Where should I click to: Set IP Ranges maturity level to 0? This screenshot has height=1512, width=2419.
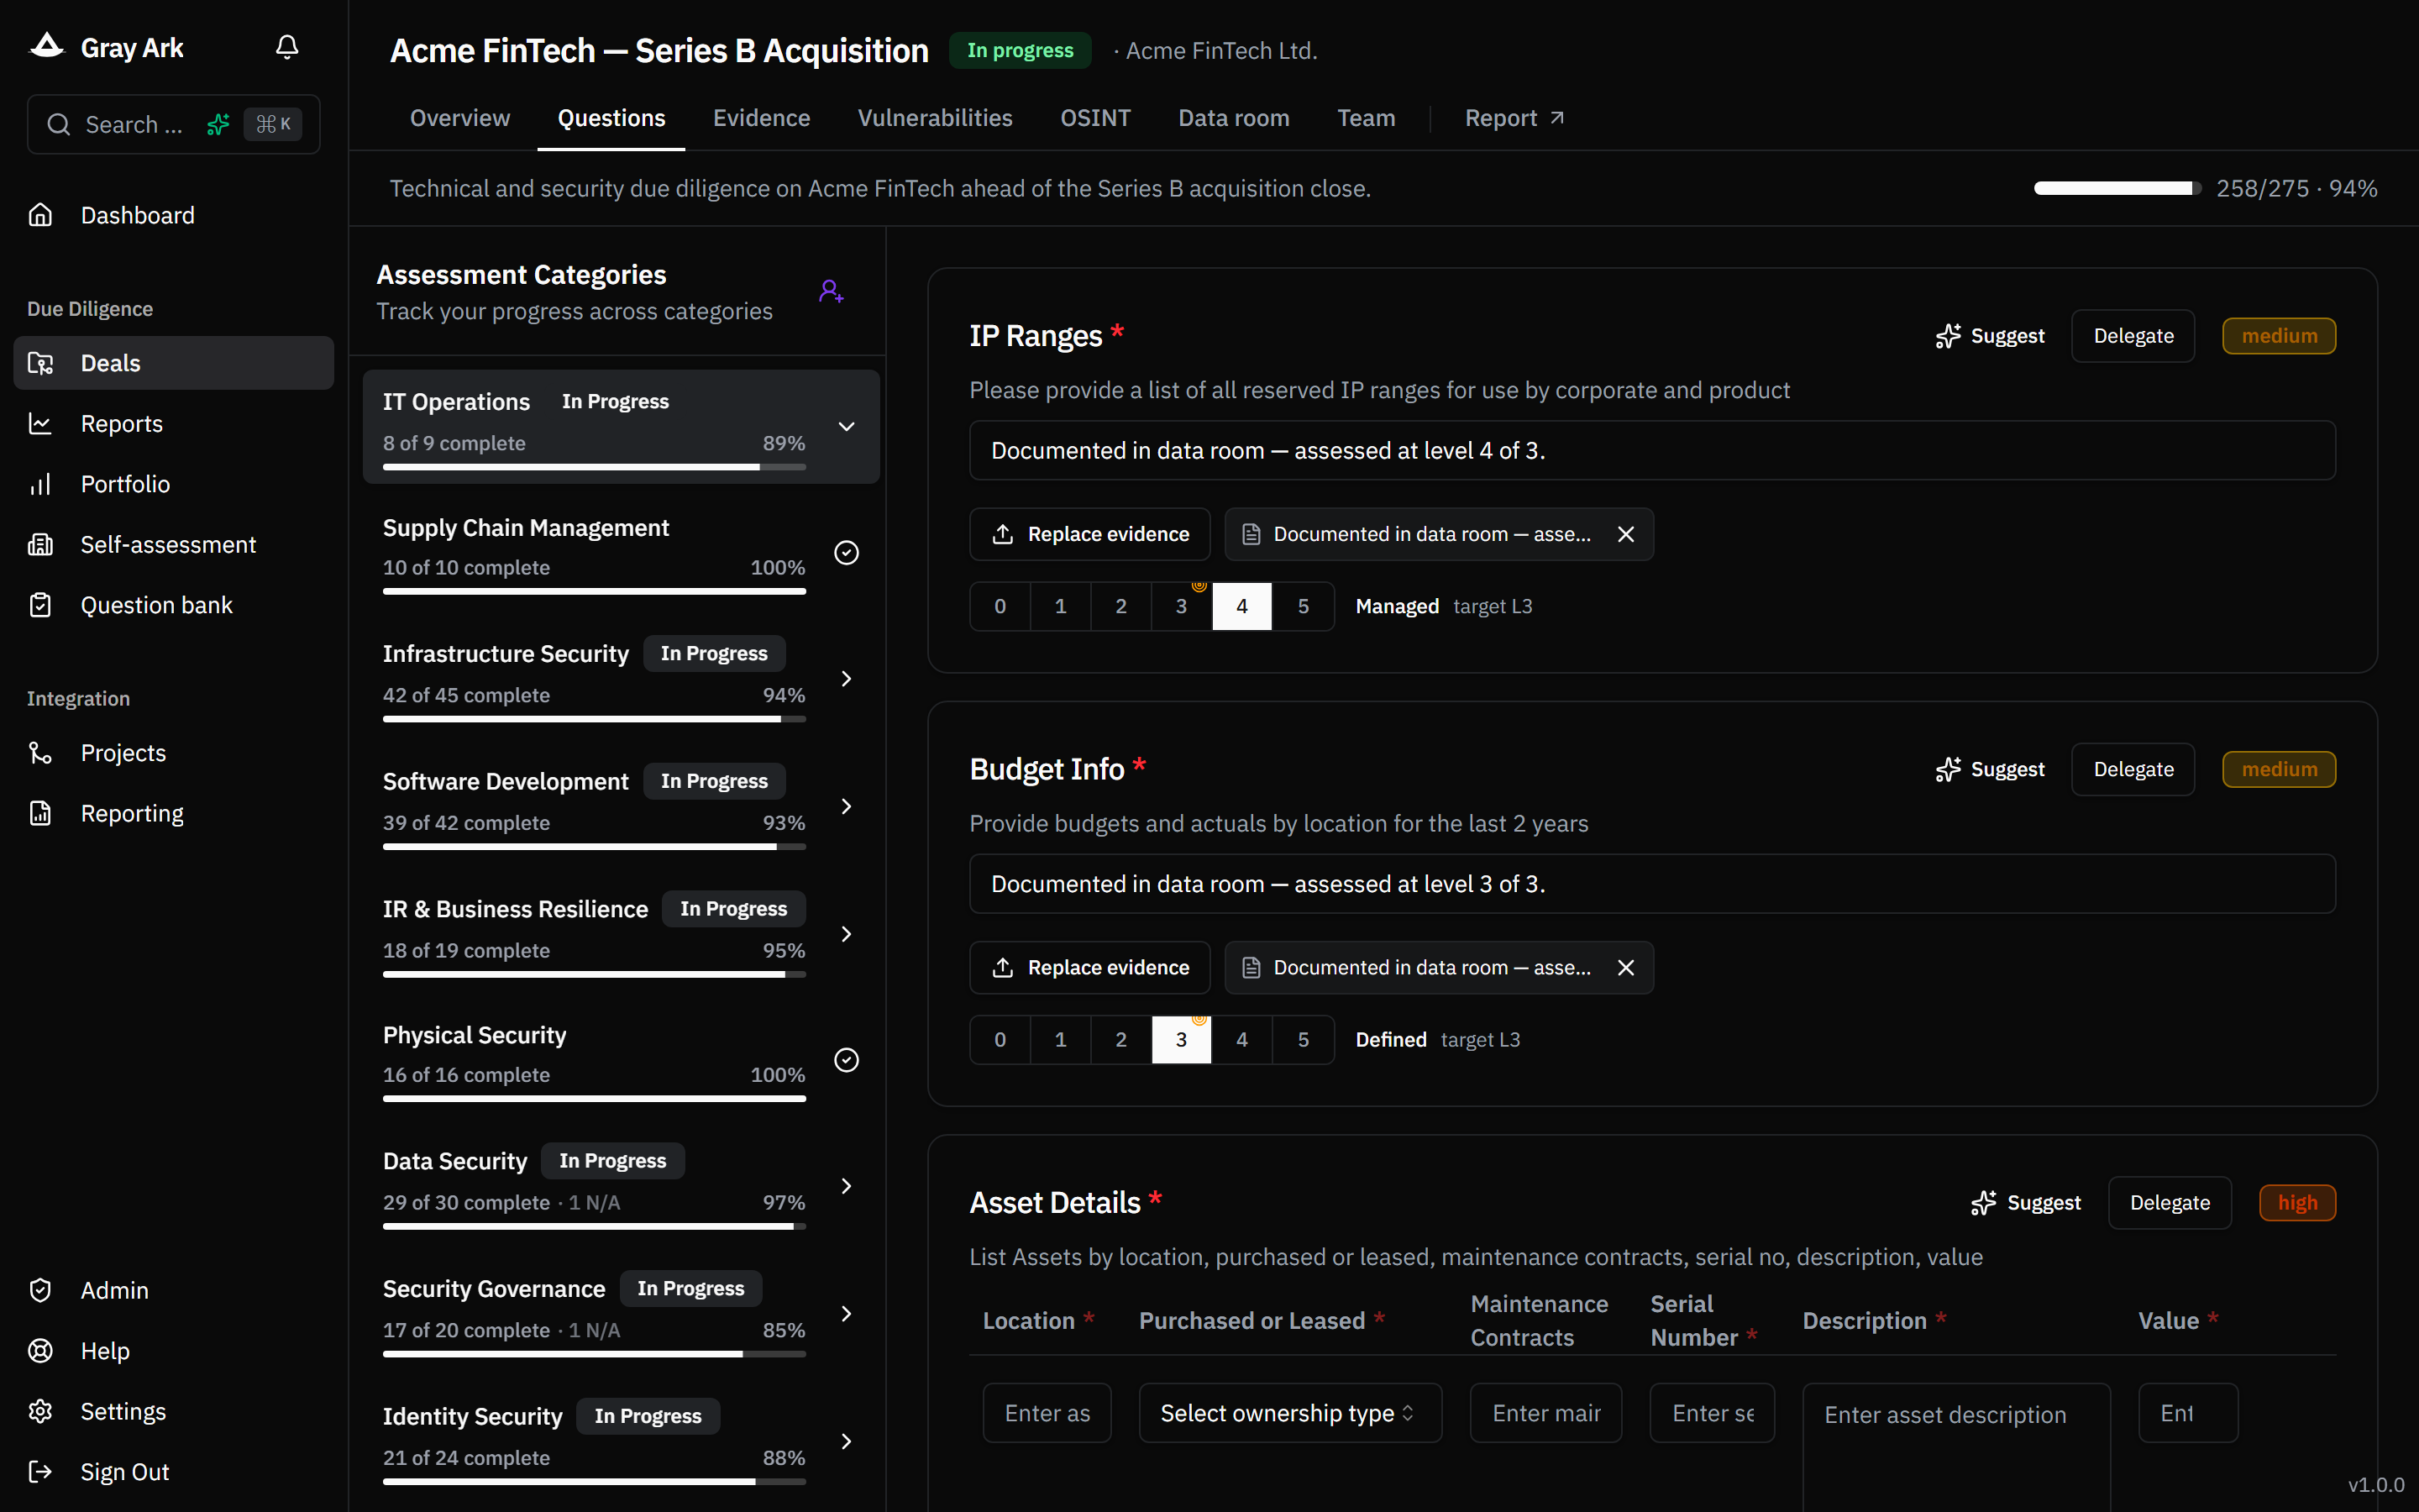(1000, 606)
